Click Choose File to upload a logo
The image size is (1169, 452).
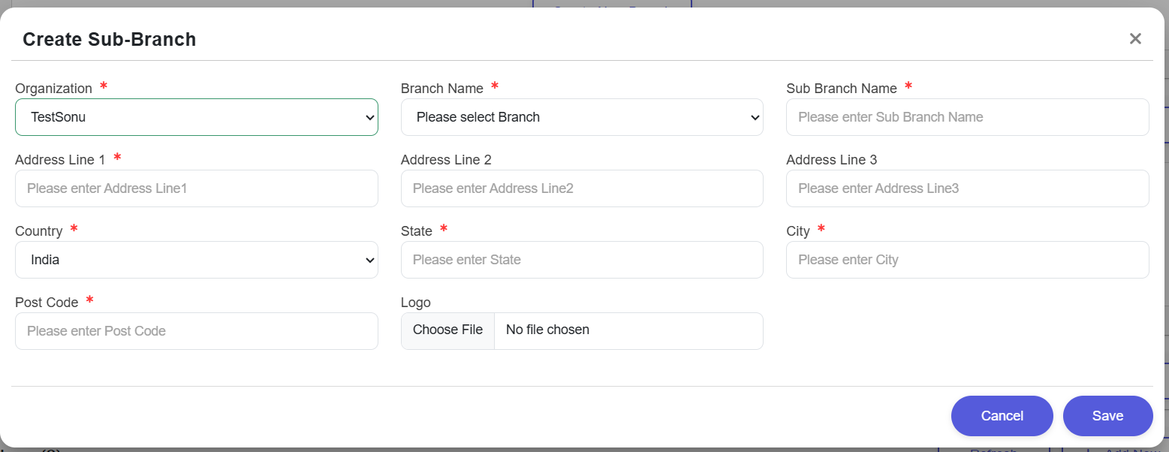[447, 330]
